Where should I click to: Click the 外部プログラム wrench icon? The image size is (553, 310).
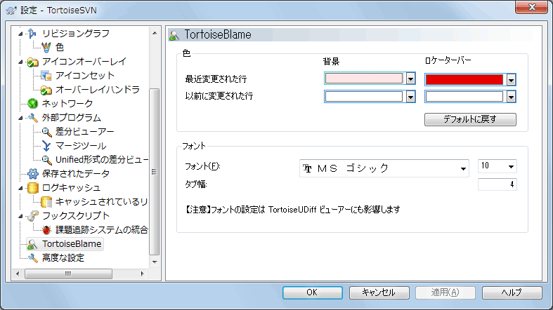(x=32, y=118)
